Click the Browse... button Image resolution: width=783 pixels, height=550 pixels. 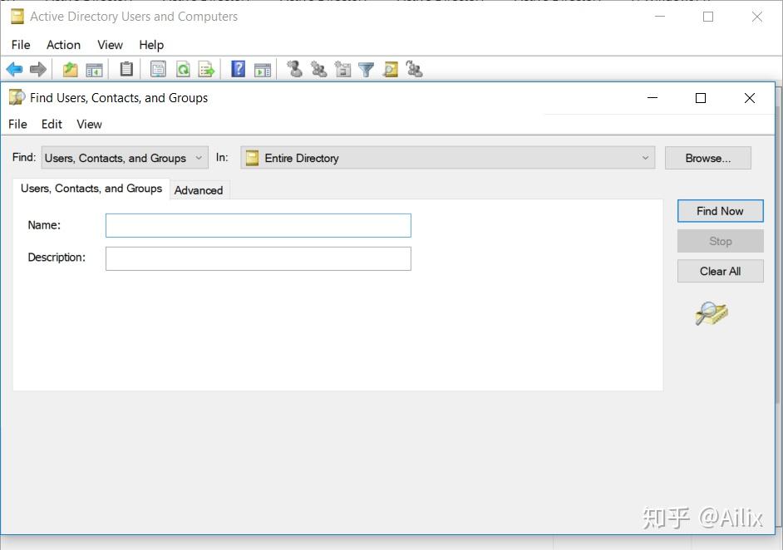coord(707,158)
